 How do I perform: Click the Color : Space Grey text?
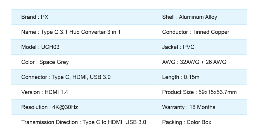(x=45, y=62)
